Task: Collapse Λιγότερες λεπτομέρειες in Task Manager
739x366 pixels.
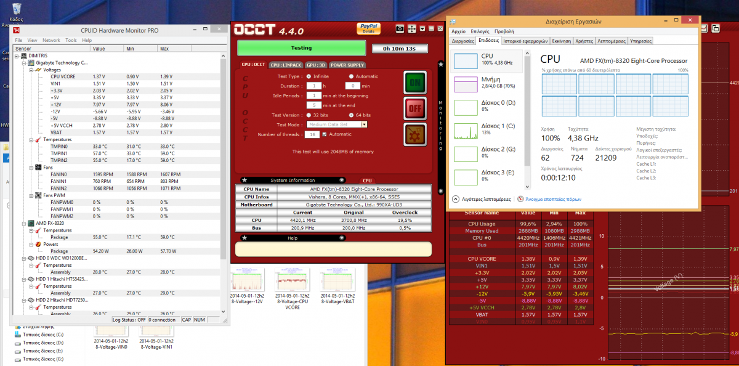Action: coord(482,200)
